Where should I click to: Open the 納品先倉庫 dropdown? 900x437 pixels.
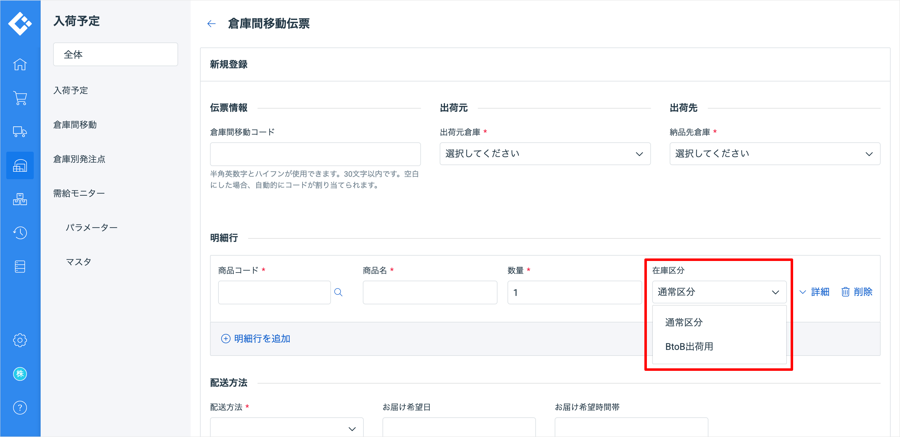tap(775, 154)
